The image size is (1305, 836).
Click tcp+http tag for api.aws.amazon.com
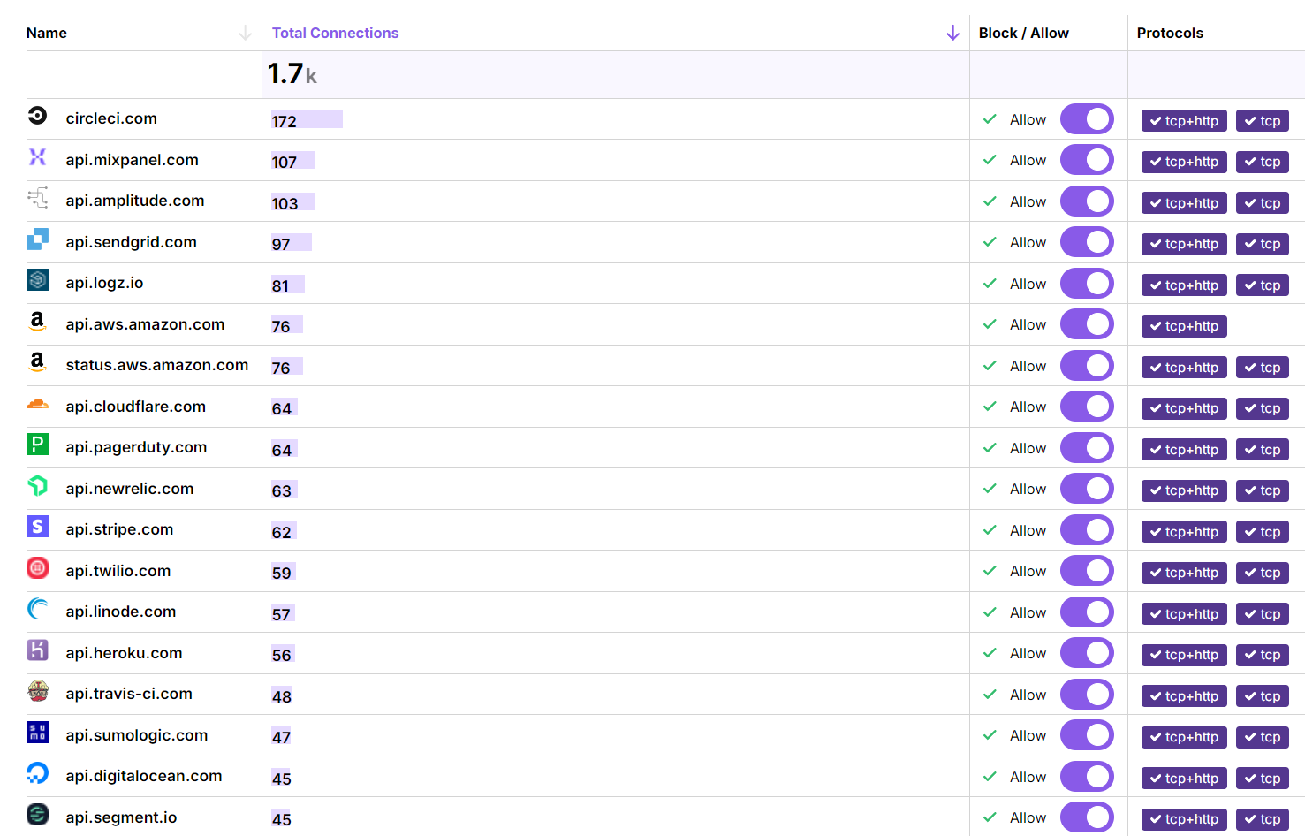click(x=1183, y=326)
